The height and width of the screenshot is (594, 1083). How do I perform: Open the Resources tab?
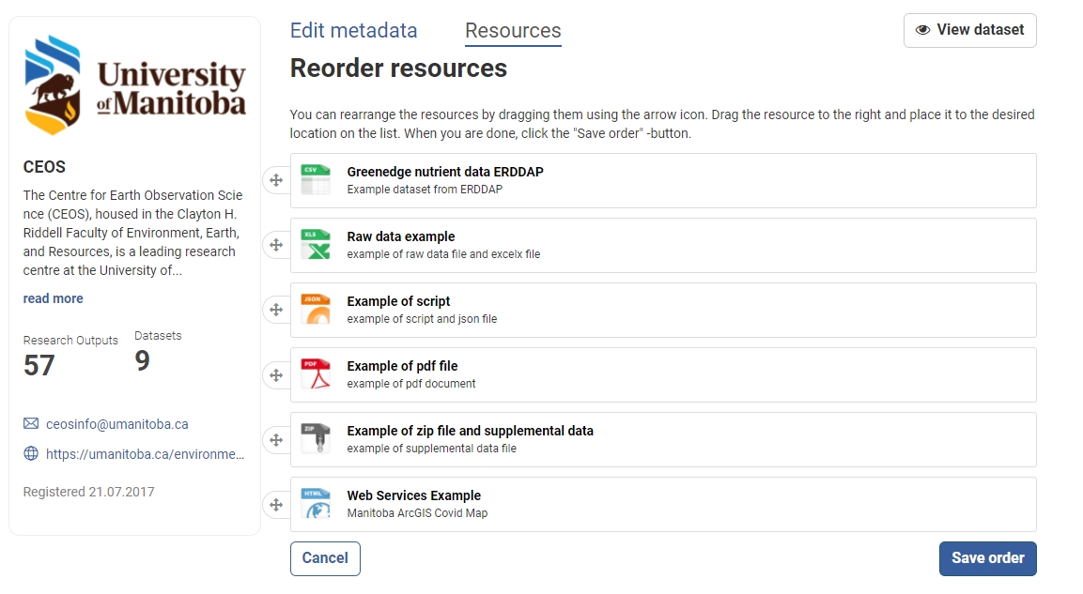point(513,31)
